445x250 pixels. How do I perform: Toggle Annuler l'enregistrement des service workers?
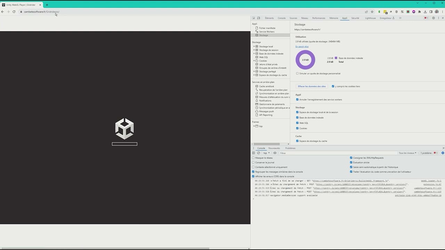[x=297, y=100]
